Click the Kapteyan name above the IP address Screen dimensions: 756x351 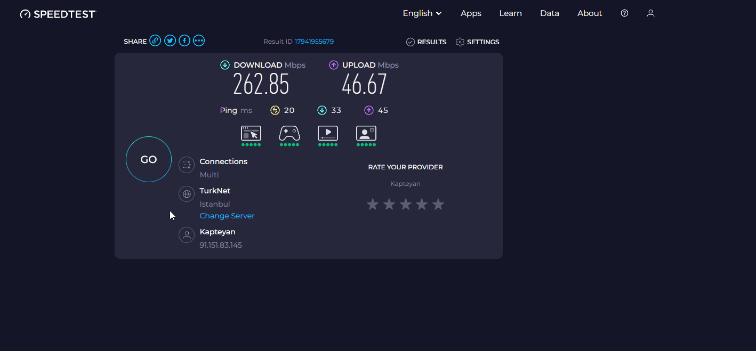pyautogui.click(x=218, y=232)
